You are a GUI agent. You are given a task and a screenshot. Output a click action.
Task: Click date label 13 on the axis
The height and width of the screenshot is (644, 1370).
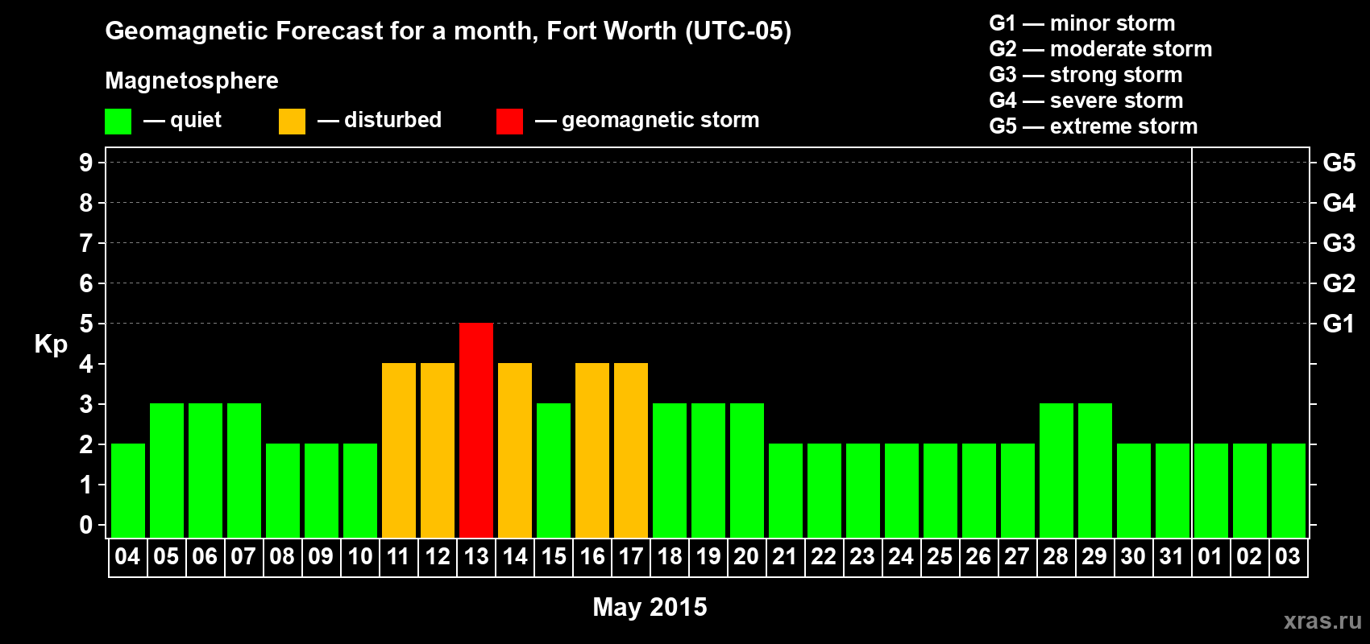tap(476, 557)
